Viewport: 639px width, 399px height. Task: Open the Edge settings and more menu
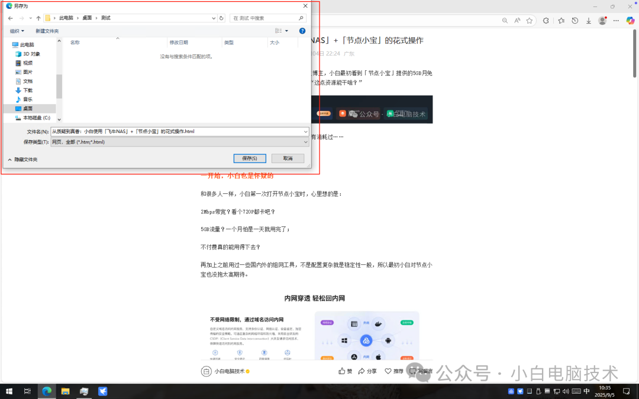click(x=616, y=20)
